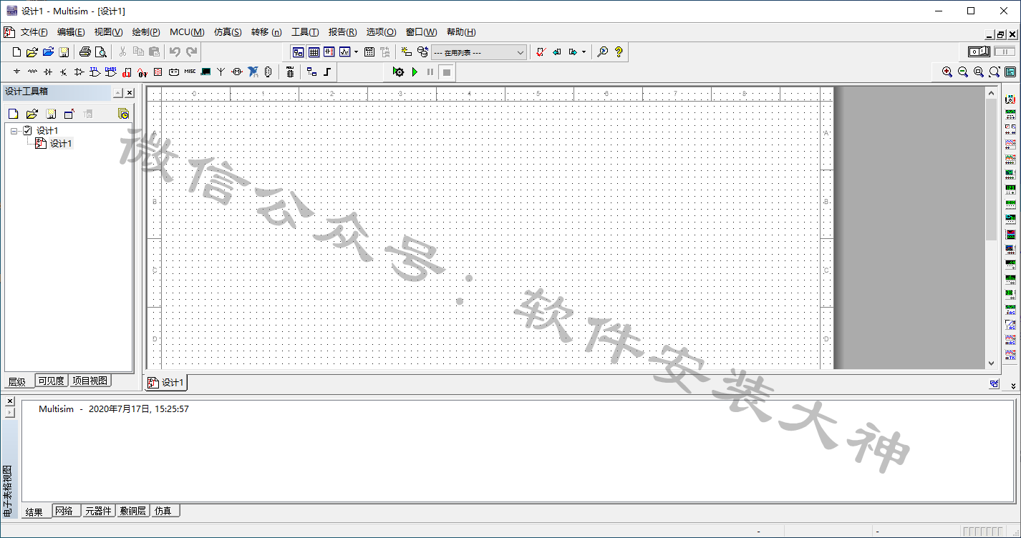Screen dimensions: 1021x538
Task: Add multimeter from instruments bar
Action: [x=1010, y=99]
